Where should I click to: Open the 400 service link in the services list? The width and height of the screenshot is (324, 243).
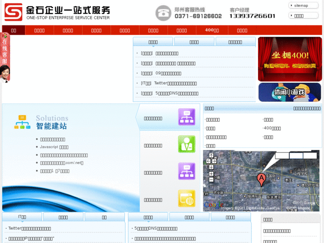click(x=272, y=128)
